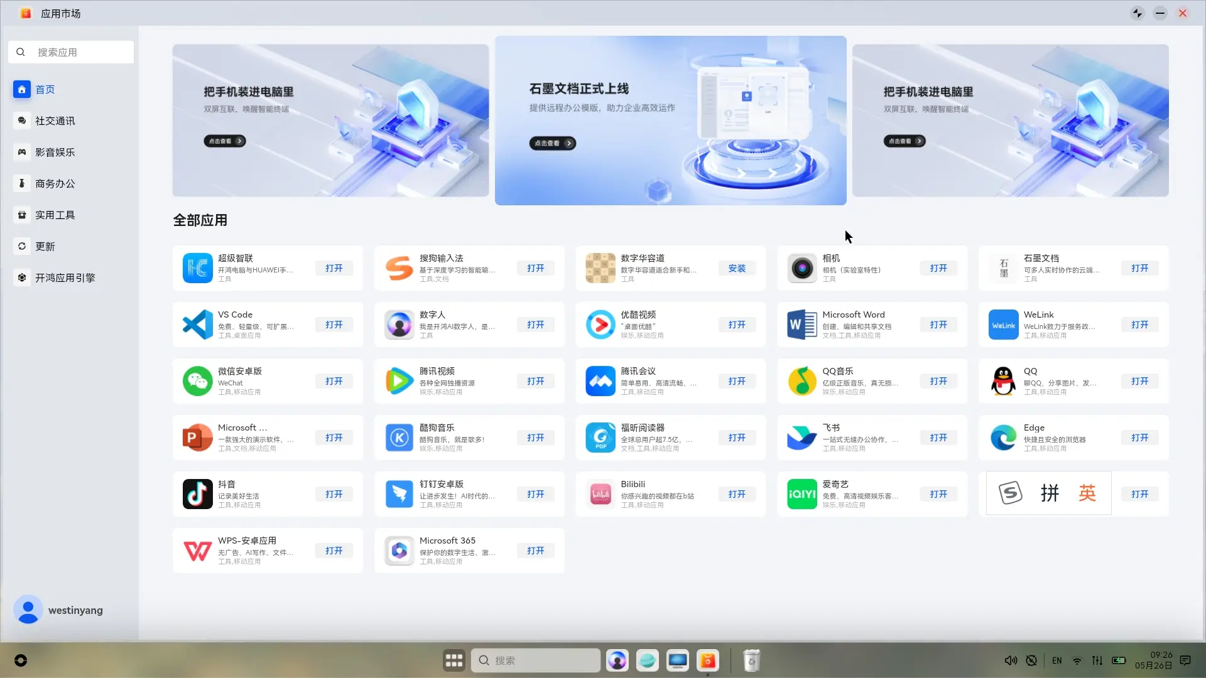The height and width of the screenshot is (678, 1206).
Task: Click the 微信安卓版 WeChat icon
Action: 197,381
